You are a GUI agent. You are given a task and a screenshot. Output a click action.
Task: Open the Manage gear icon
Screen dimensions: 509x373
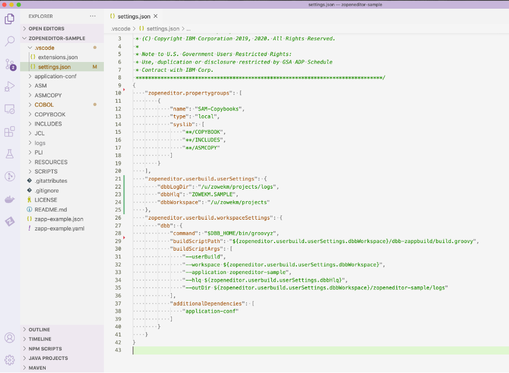pos(9,360)
